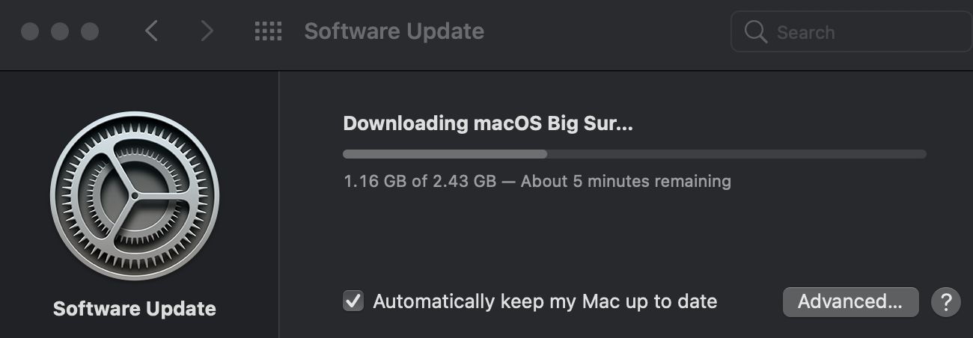Click the "1.16 GB of 2.43 GB" status text
Image resolution: width=973 pixels, height=338 pixels.
click(x=420, y=181)
